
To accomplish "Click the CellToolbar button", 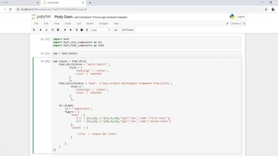I will click(x=127, y=30).
